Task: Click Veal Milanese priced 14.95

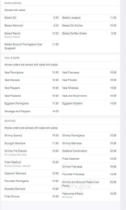Action: 89,88
